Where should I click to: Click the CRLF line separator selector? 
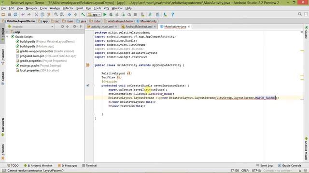pos(245,171)
